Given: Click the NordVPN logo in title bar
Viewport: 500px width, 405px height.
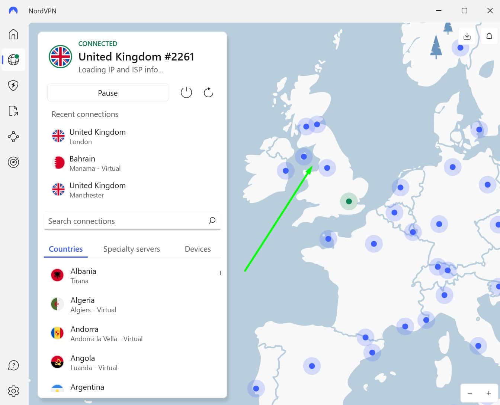Looking at the screenshot, I should (x=13, y=11).
